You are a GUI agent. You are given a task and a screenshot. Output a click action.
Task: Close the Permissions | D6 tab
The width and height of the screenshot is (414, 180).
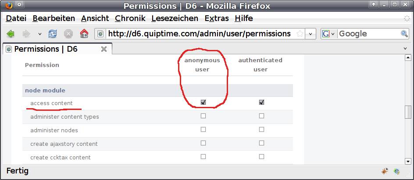click(x=104, y=49)
